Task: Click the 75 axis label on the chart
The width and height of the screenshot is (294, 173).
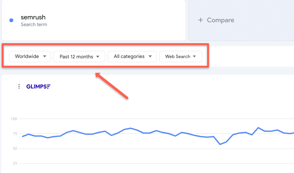Action: click(15, 134)
